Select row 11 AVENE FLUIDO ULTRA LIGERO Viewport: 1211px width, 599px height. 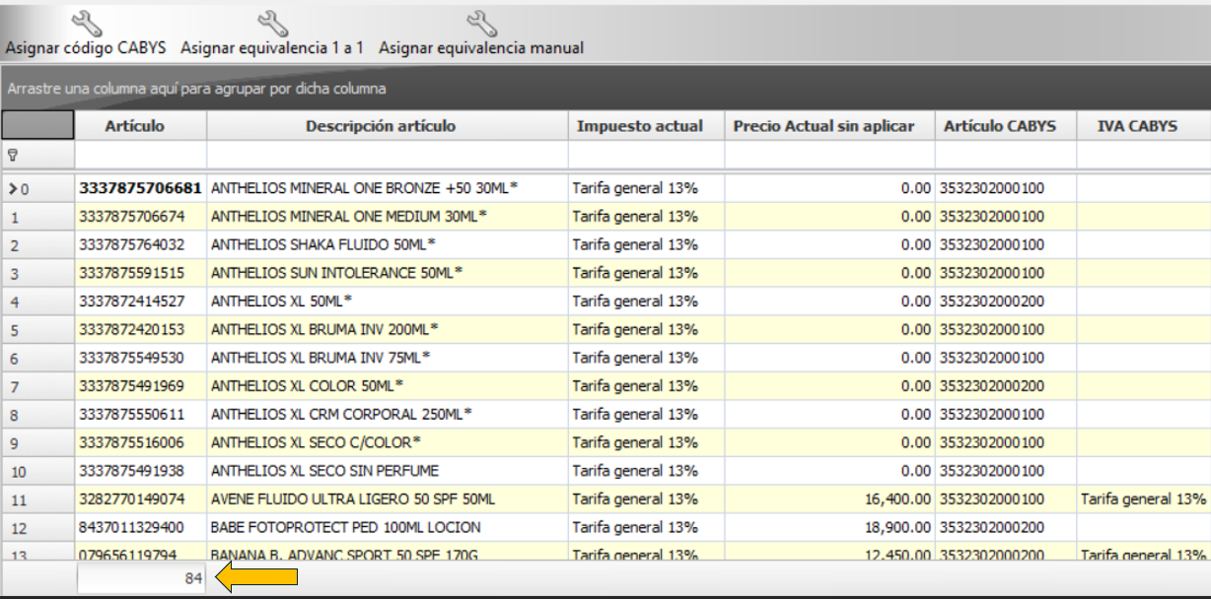pos(352,499)
